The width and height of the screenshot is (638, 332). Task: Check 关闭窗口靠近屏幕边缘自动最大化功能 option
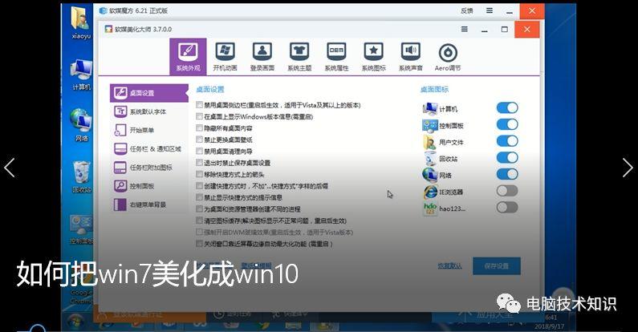tap(199, 244)
